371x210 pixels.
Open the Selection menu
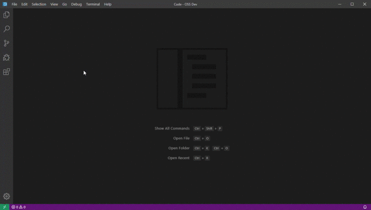[39, 4]
